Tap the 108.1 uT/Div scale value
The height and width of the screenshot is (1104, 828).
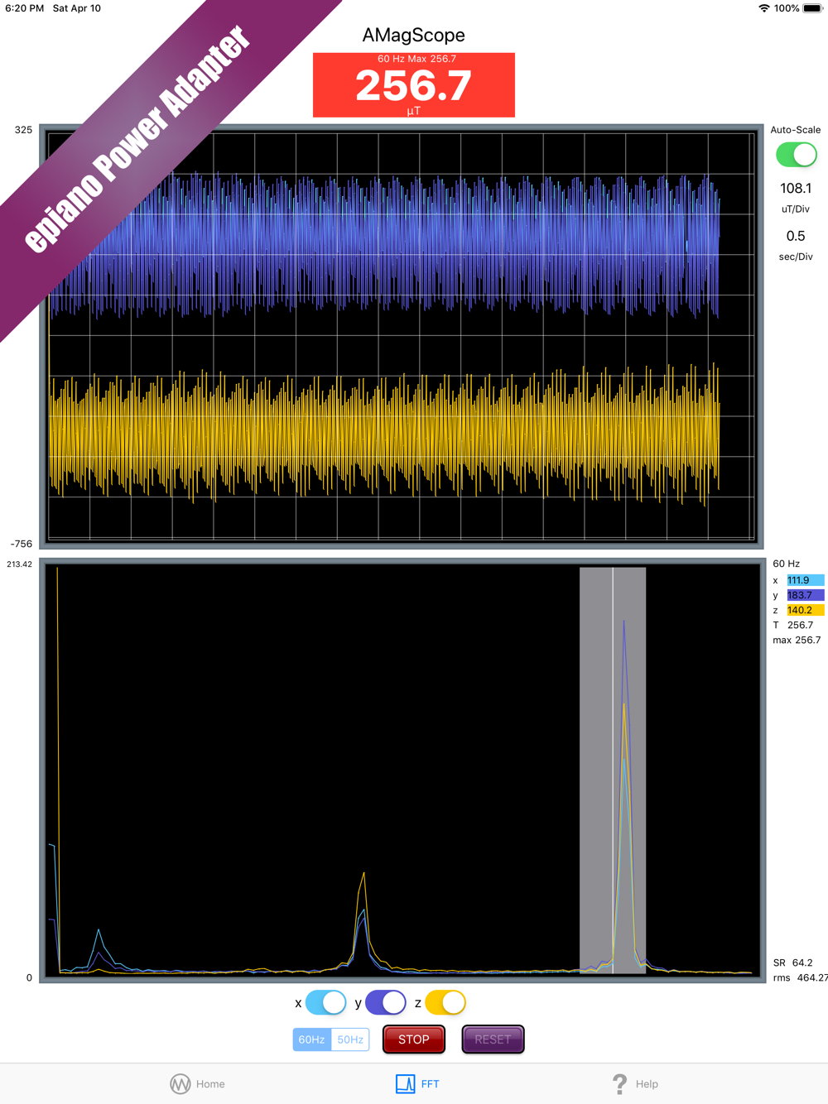tap(796, 189)
